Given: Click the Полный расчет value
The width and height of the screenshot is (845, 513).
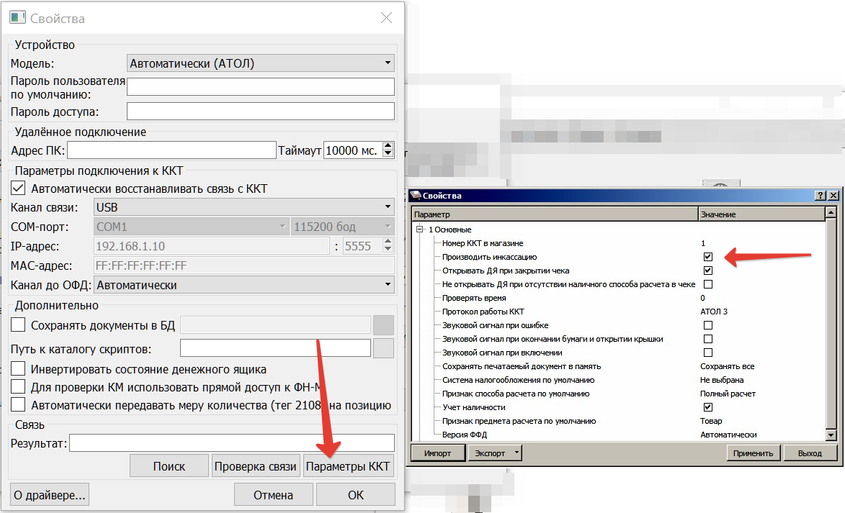Looking at the screenshot, I should click(x=728, y=394).
